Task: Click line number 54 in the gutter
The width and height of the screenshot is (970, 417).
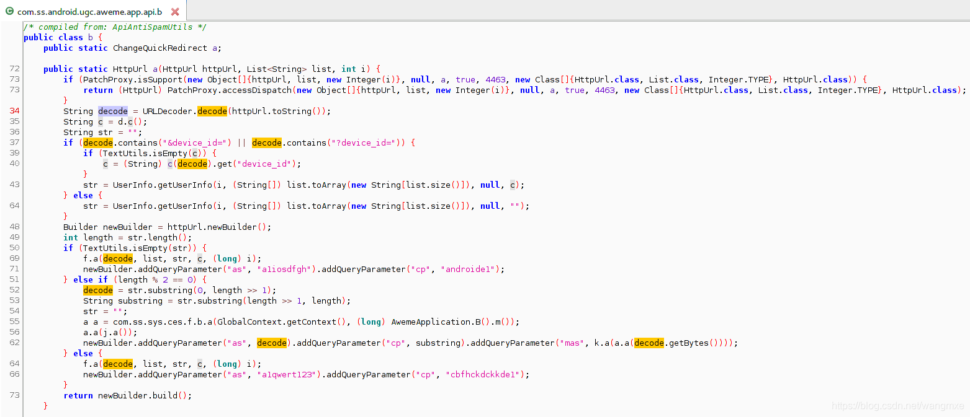Action: click(16, 311)
